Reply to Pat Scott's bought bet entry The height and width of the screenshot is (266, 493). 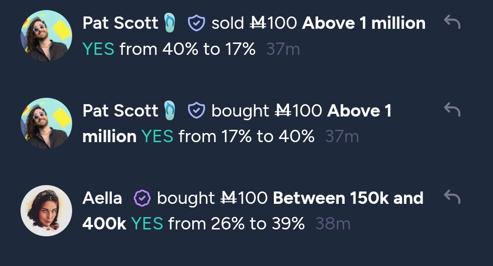tap(452, 110)
